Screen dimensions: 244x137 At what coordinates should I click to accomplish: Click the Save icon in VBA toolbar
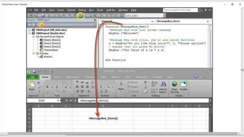[43, 16]
